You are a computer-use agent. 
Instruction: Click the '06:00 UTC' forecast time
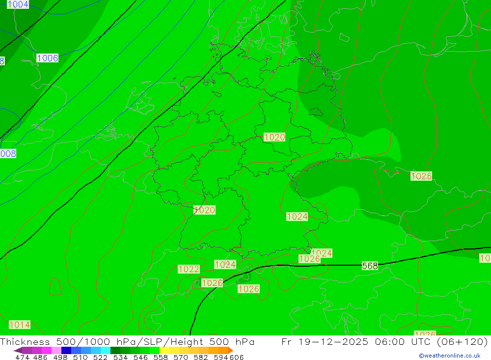[403, 341]
